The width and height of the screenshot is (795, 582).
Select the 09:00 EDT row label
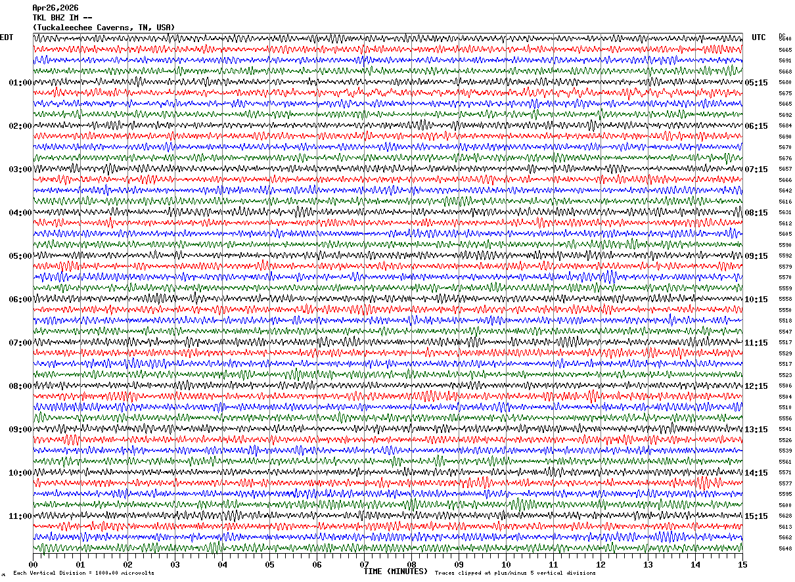(x=20, y=430)
